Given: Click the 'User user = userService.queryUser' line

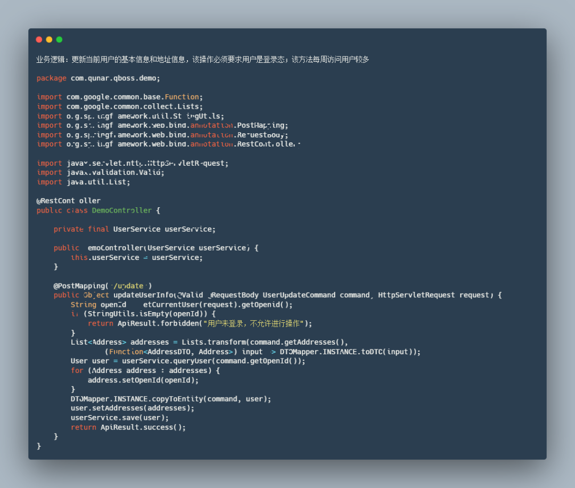Looking at the screenshot, I should tap(188, 361).
